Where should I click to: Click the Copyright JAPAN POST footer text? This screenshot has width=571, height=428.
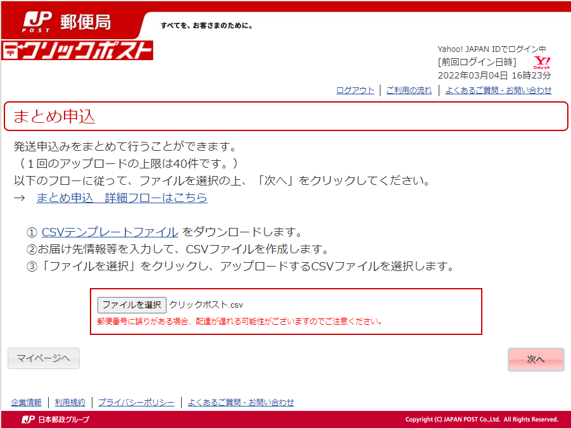pos(482,419)
